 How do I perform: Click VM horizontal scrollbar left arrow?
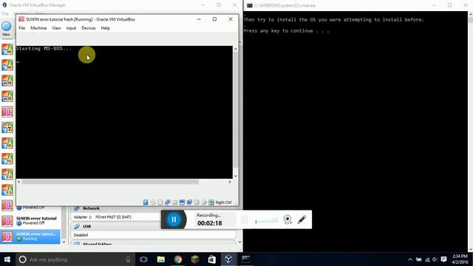[18, 182]
